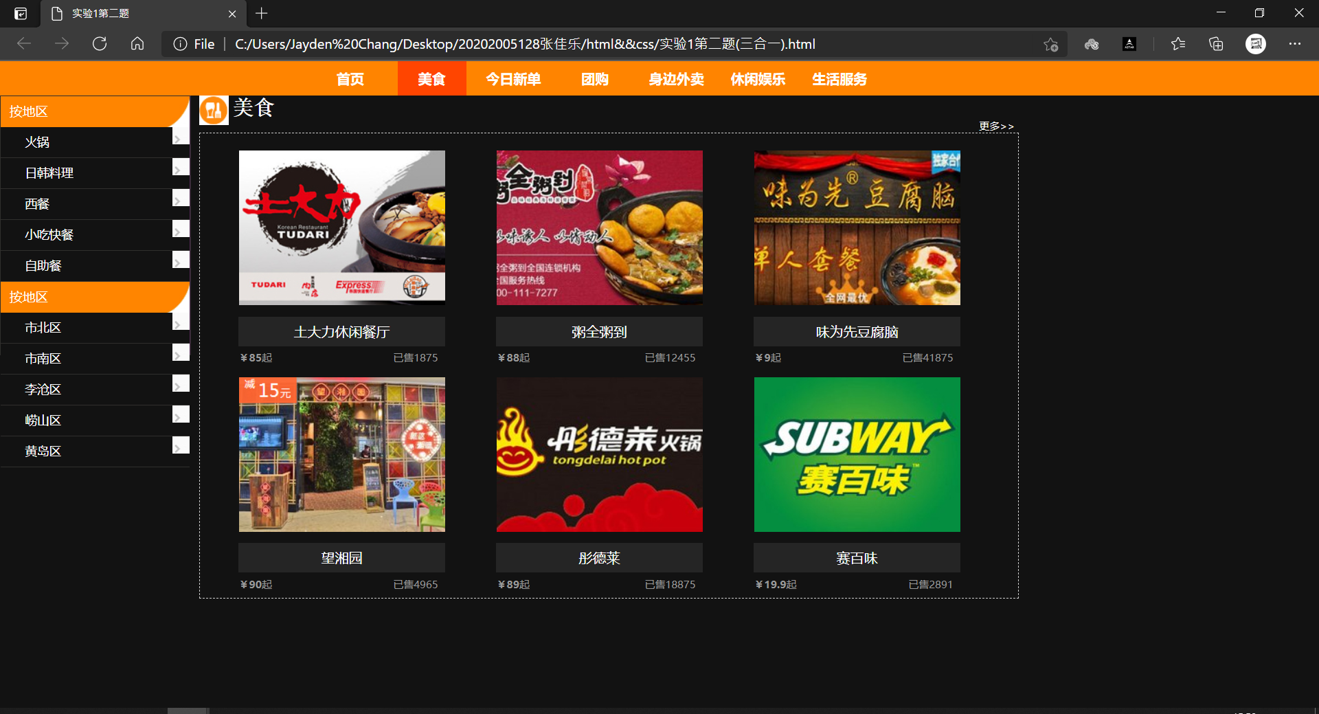Add this page to favorites star
Viewport: 1319px width, 714px height.
coord(1050,44)
